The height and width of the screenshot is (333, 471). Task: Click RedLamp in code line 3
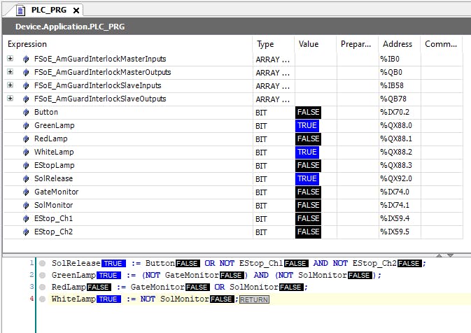click(69, 287)
